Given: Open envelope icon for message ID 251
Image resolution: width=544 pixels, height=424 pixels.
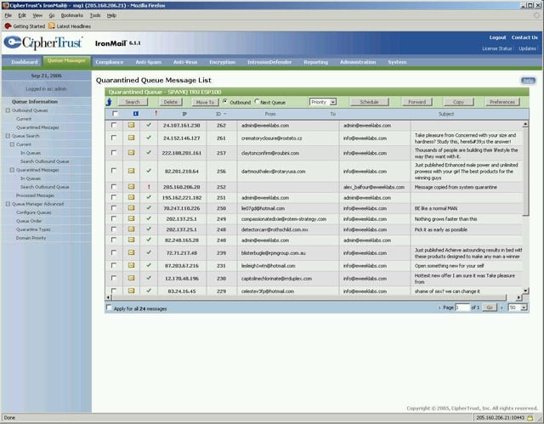Looking at the screenshot, I should pyautogui.click(x=131, y=197).
